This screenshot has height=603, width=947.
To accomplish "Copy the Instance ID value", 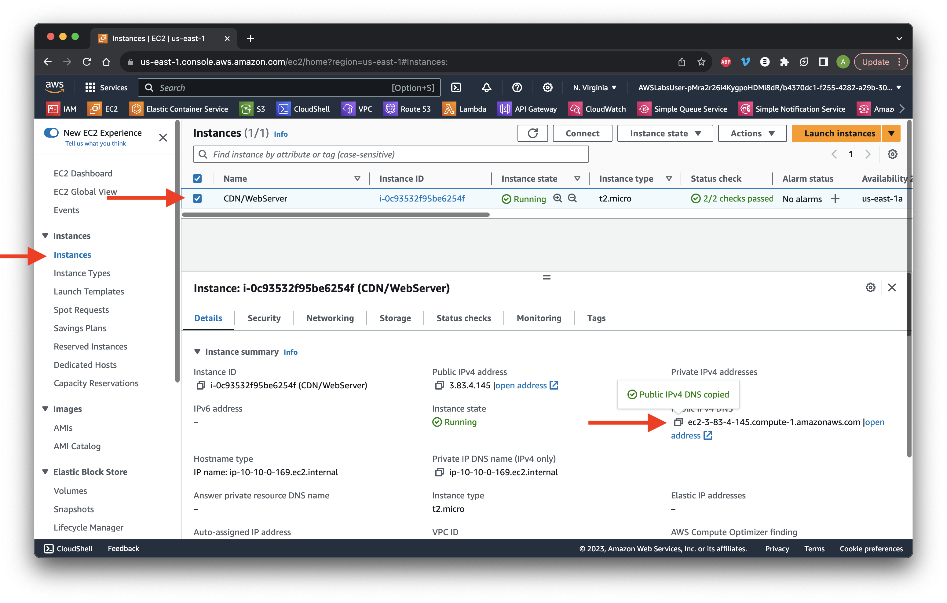I will (x=201, y=385).
